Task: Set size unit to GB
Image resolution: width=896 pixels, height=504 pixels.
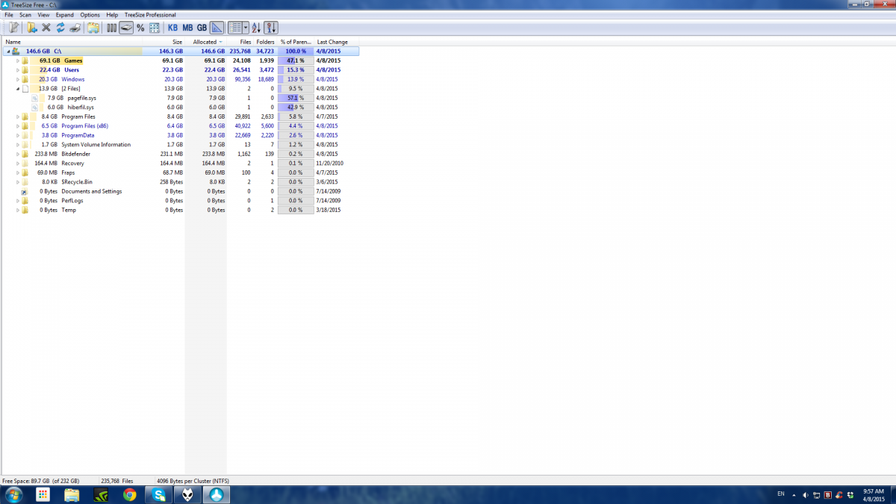Action: point(202,28)
